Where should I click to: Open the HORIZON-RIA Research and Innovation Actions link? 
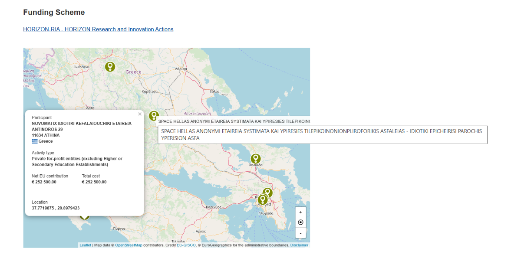[x=98, y=29]
